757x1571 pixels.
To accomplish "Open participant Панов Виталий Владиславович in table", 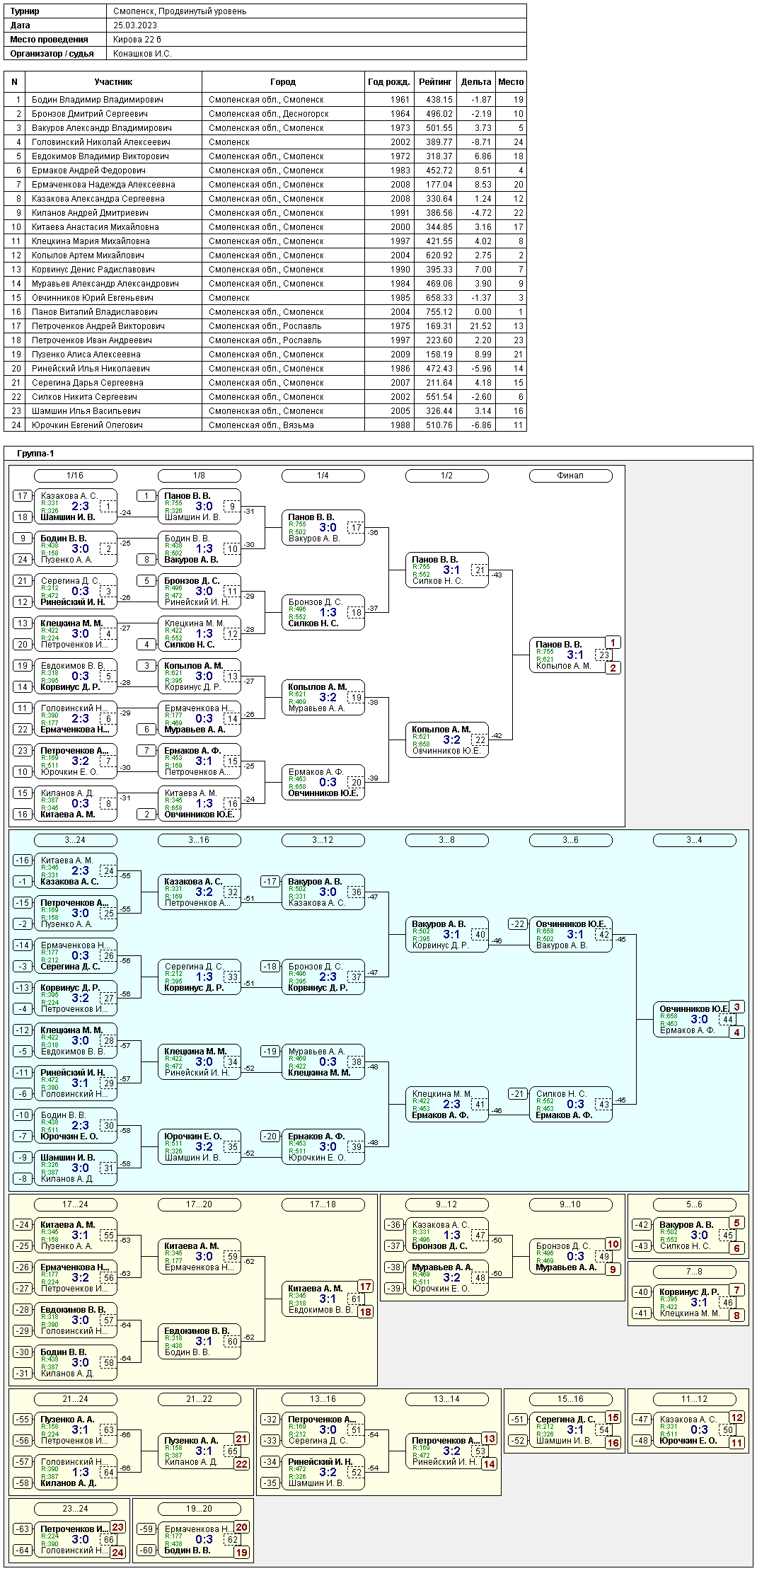I will click(x=95, y=312).
